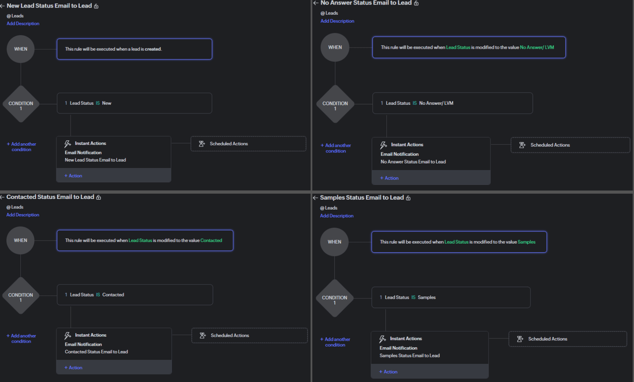Click the lock icon beside "New Lead Status Email to Lead"
Viewport: 634px width, 382px height.
(96, 6)
